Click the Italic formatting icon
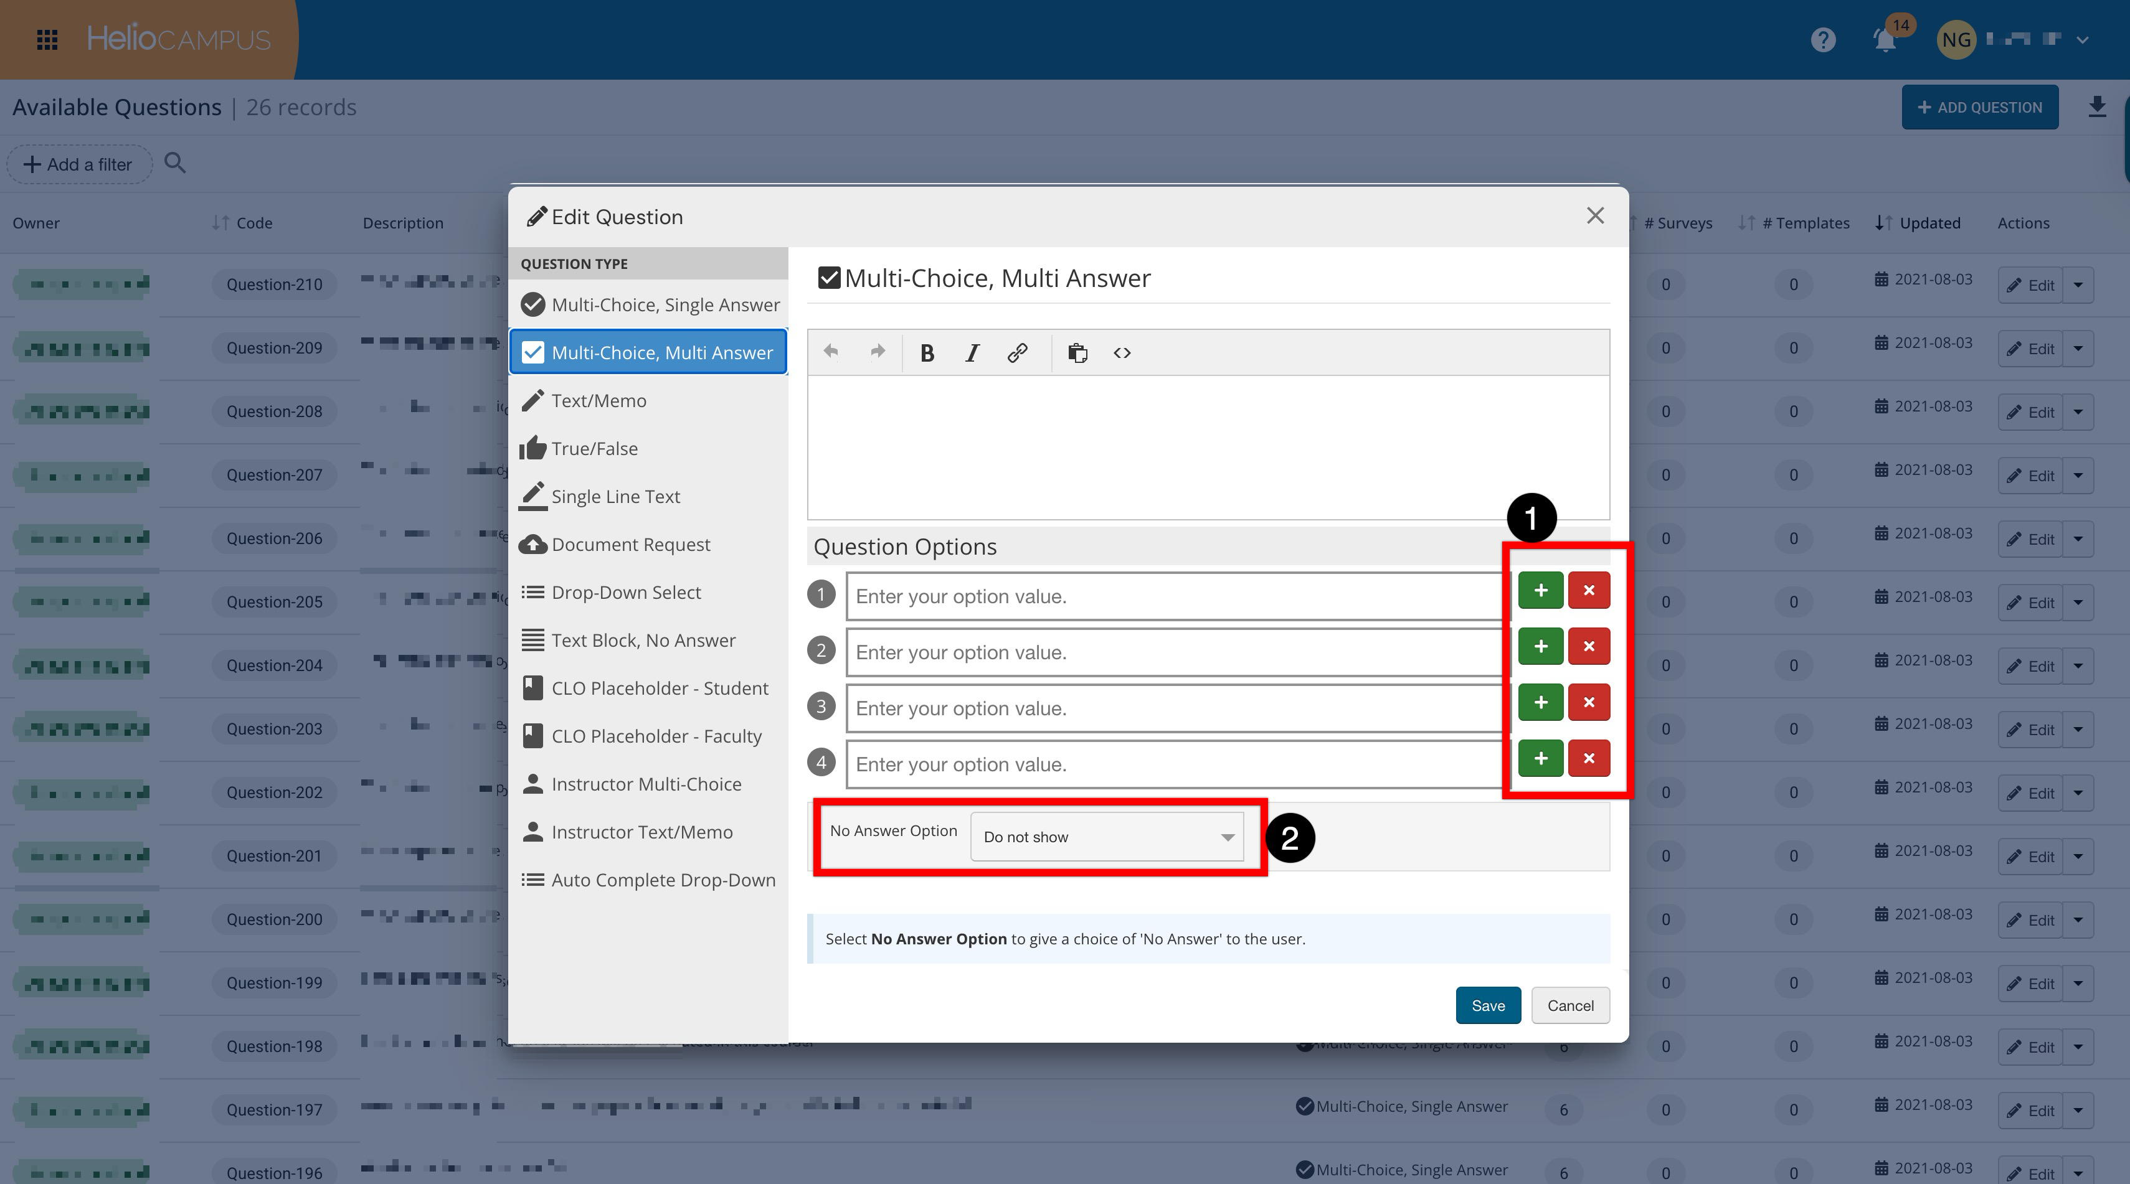Viewport: 2130px width, 1184px height. pos(972,353)
